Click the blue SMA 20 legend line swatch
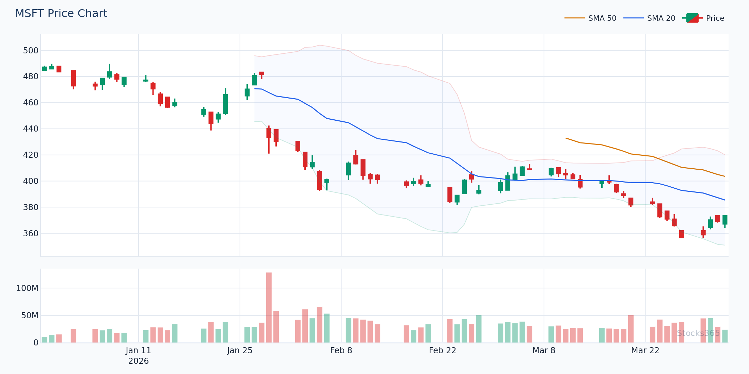Image resolution: width=749 pixels, height=374 pixels. tap(634, 18)
